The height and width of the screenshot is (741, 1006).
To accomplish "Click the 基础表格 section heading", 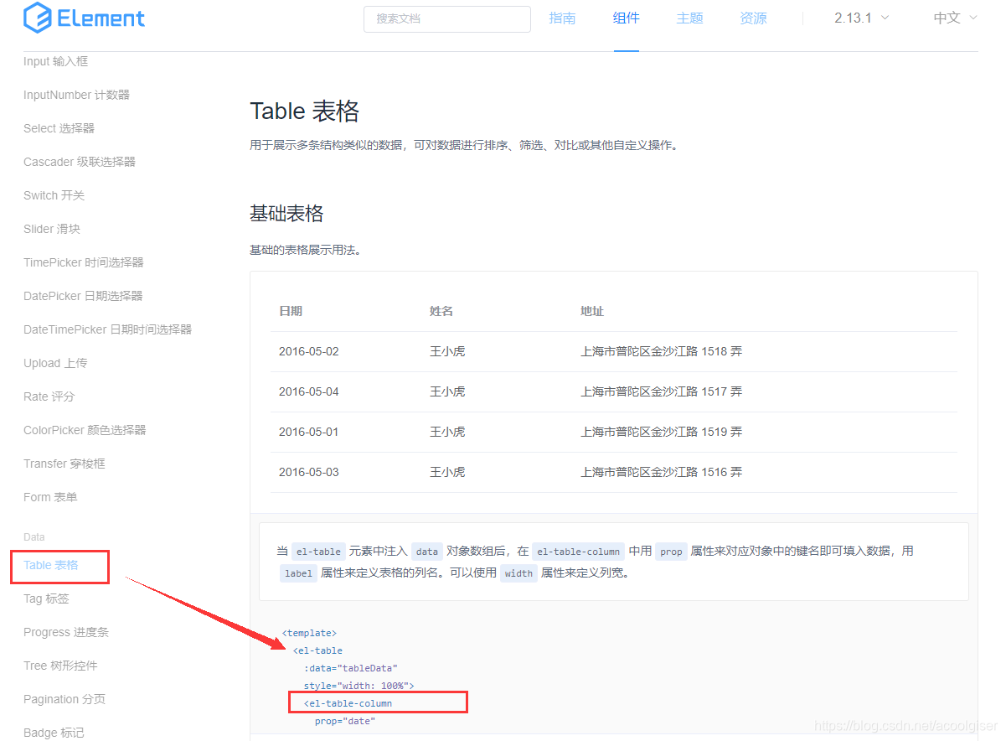I will click(x=286, y=214).
